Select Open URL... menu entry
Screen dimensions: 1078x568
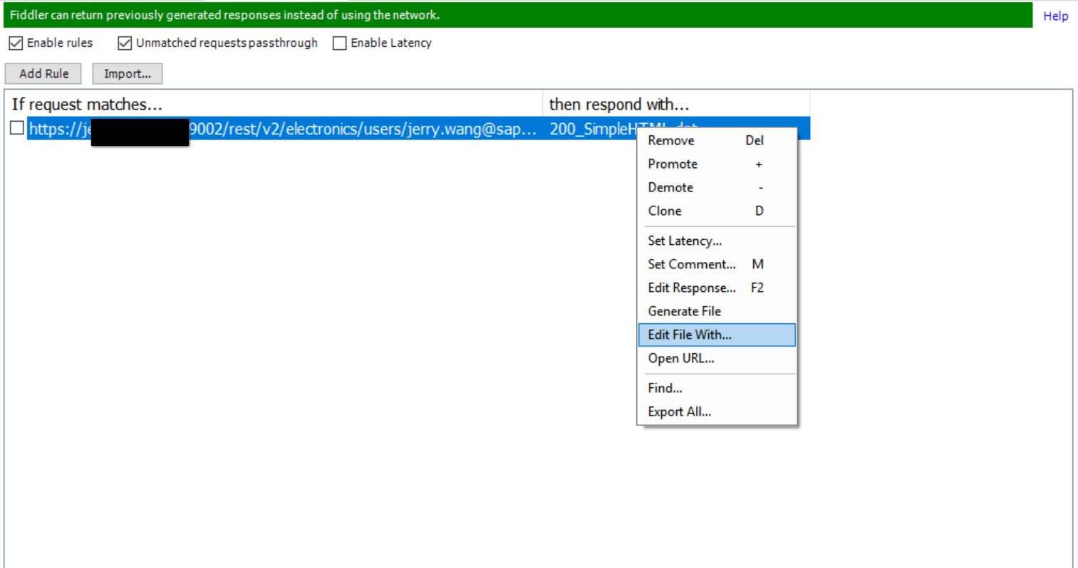[717, 358]
